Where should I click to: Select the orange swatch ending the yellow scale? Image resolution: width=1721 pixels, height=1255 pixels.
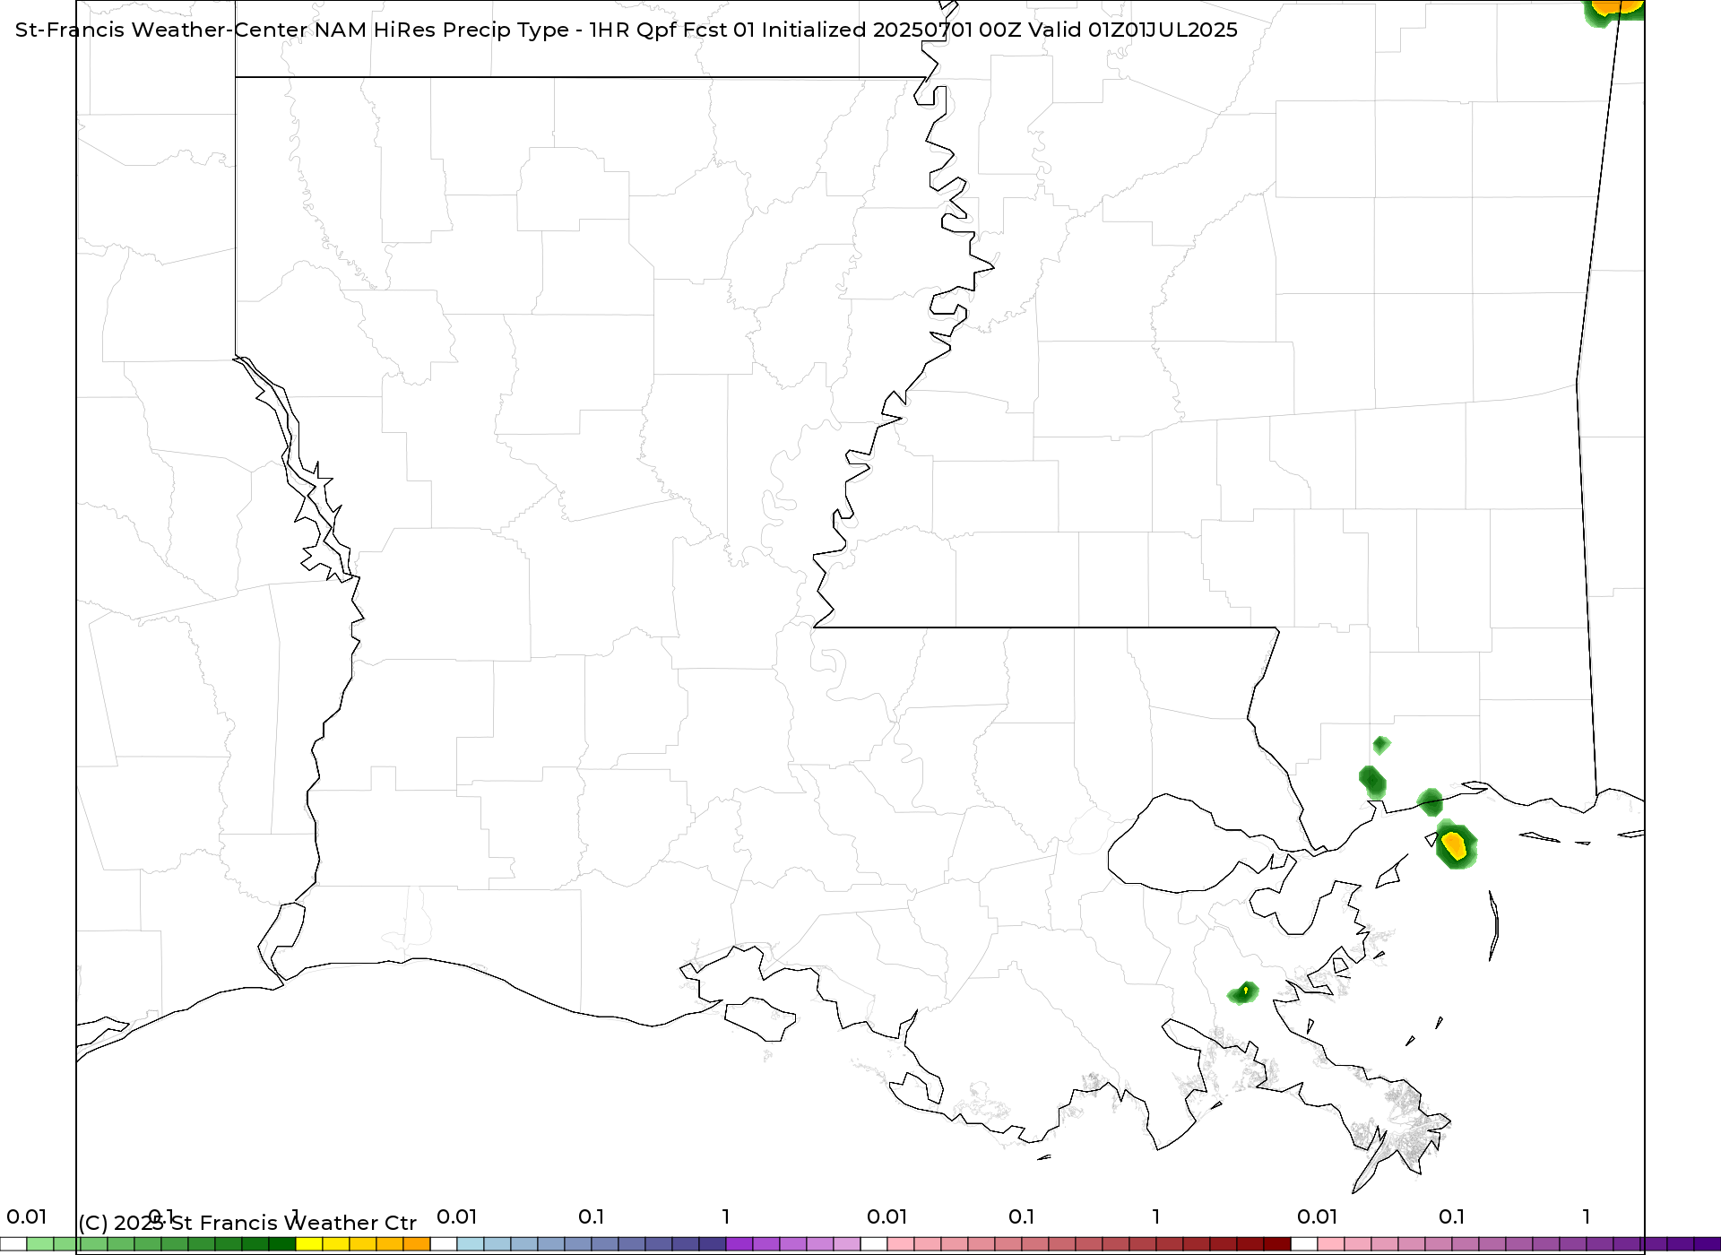(x=417, y=1244)
